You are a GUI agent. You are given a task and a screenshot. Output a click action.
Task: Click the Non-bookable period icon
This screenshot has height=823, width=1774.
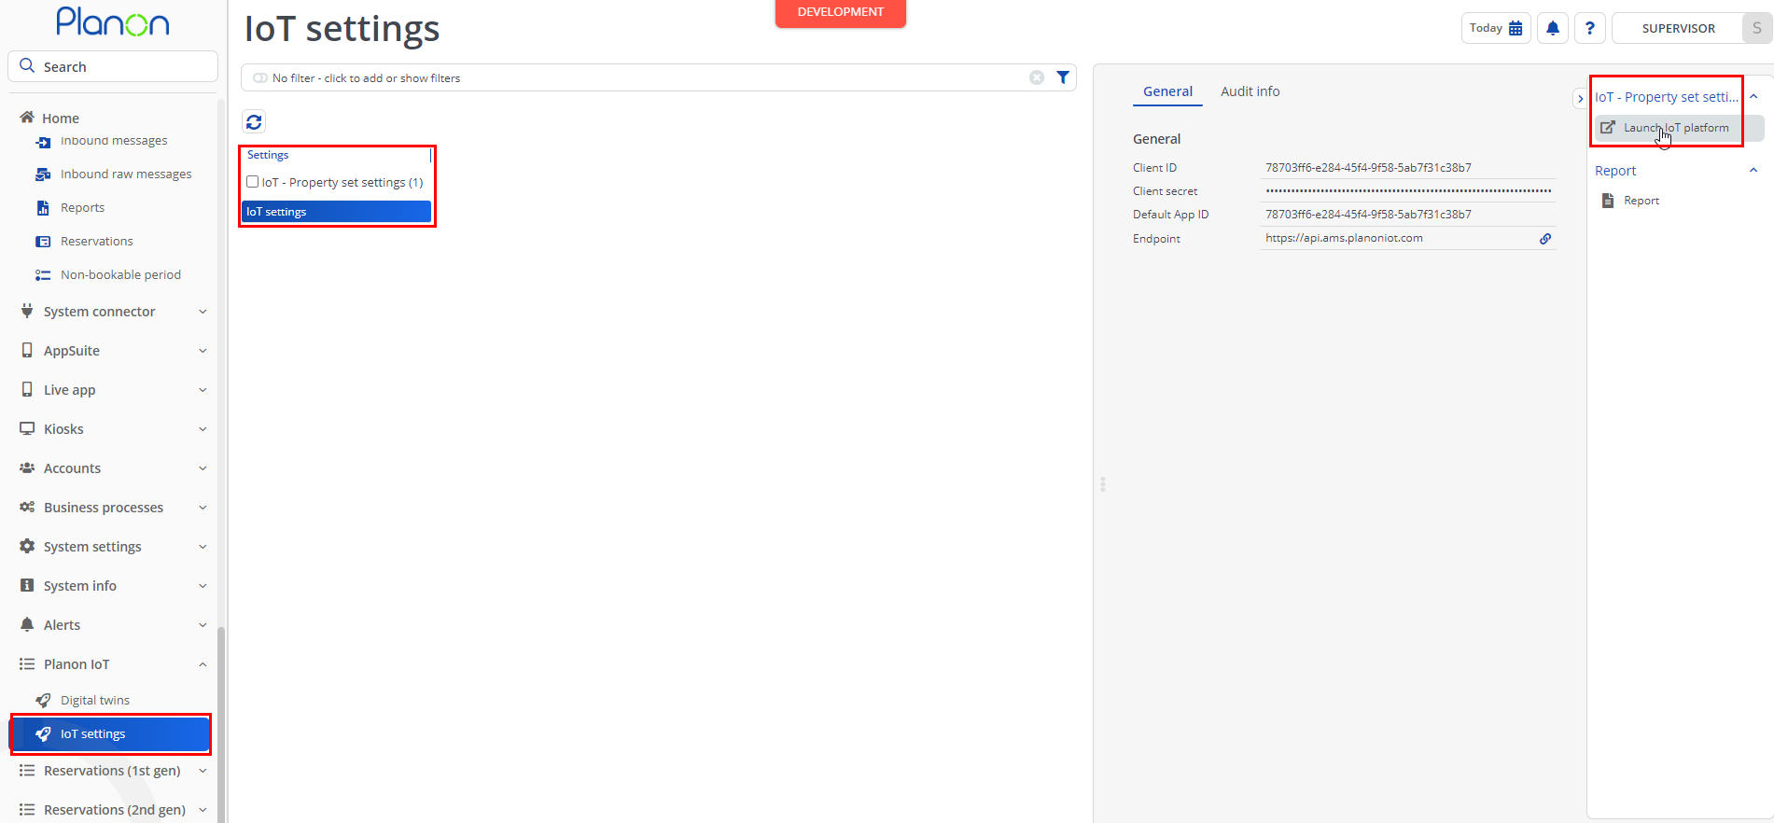coord(43,275)
